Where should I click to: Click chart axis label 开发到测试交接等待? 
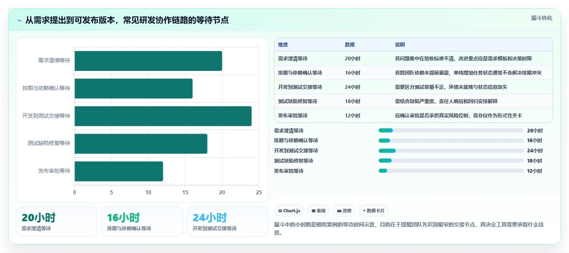46,116
